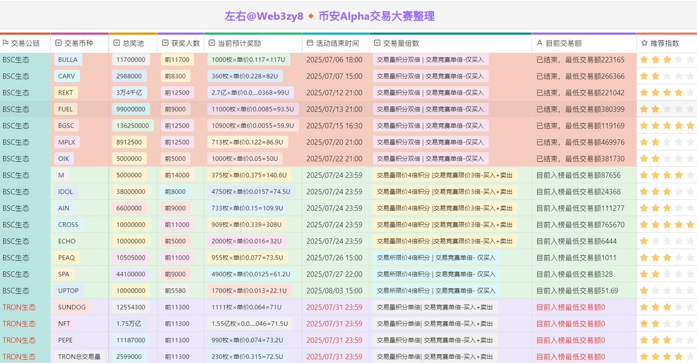Select the TRON总交易量 tag
Viewport: 697px width, 363px height.
pyautogui.click(x=79, y=357)
